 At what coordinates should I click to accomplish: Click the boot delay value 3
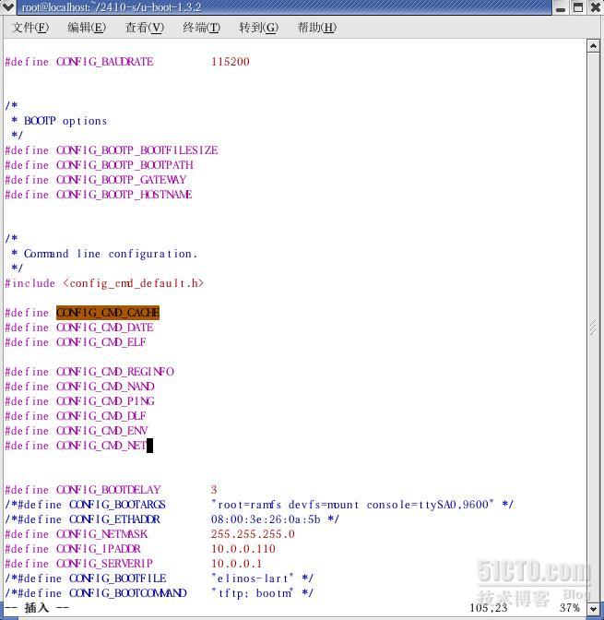(x=214, y=490)
